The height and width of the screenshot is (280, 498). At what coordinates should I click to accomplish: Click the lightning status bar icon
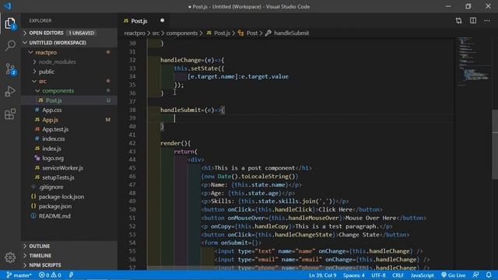(71, 275)
